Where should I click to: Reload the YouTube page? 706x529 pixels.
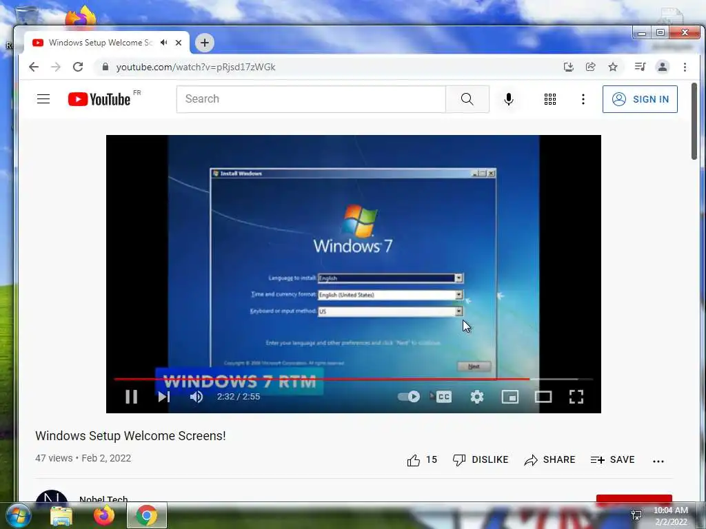[x=78, y=67]
